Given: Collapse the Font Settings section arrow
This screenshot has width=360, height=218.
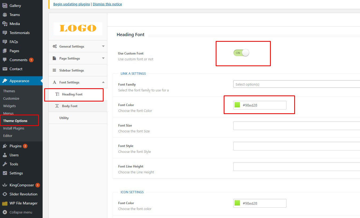Looking at the screenshot, I should point(103,82).
